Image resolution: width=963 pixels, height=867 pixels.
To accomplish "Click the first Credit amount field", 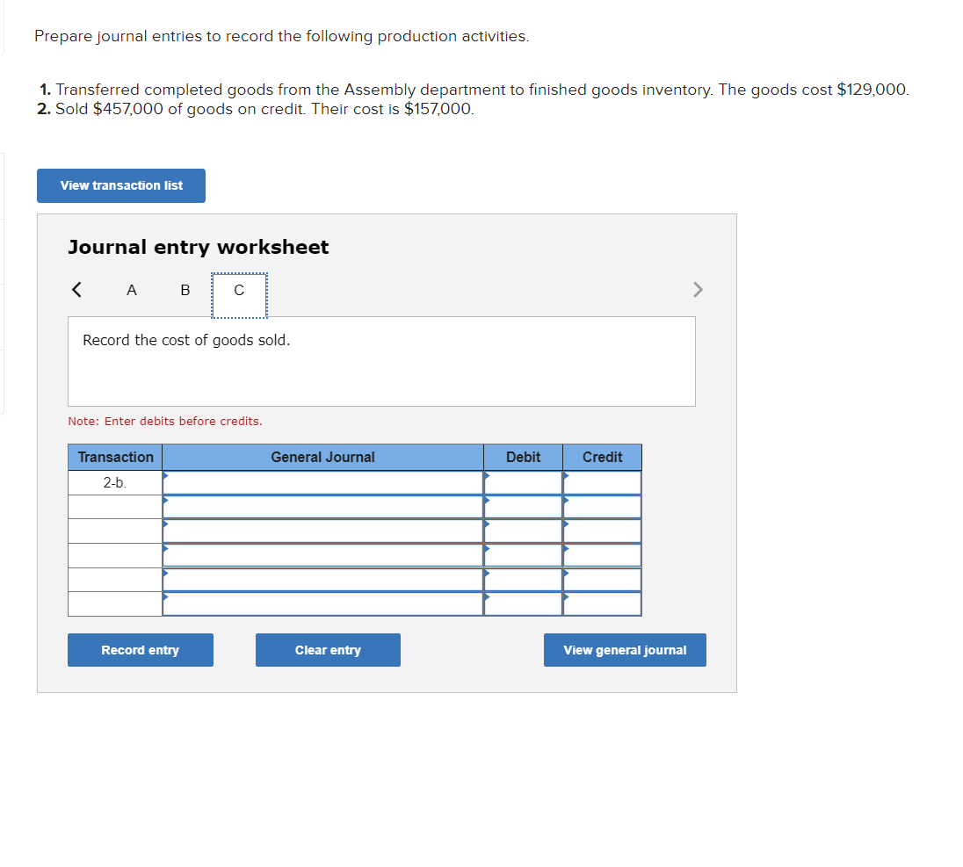I will [602, 481].
